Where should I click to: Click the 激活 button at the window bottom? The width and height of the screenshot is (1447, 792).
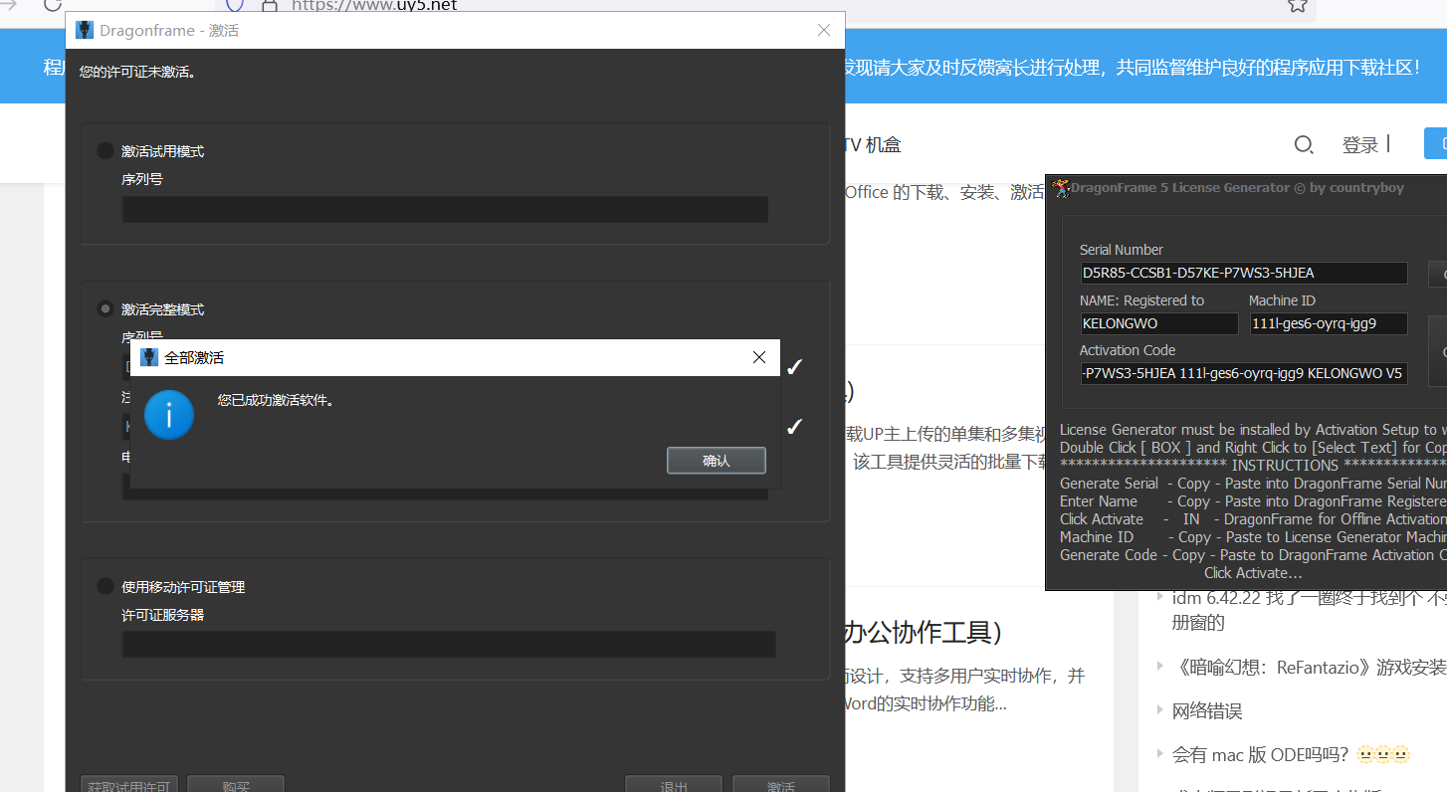(781, 785)
